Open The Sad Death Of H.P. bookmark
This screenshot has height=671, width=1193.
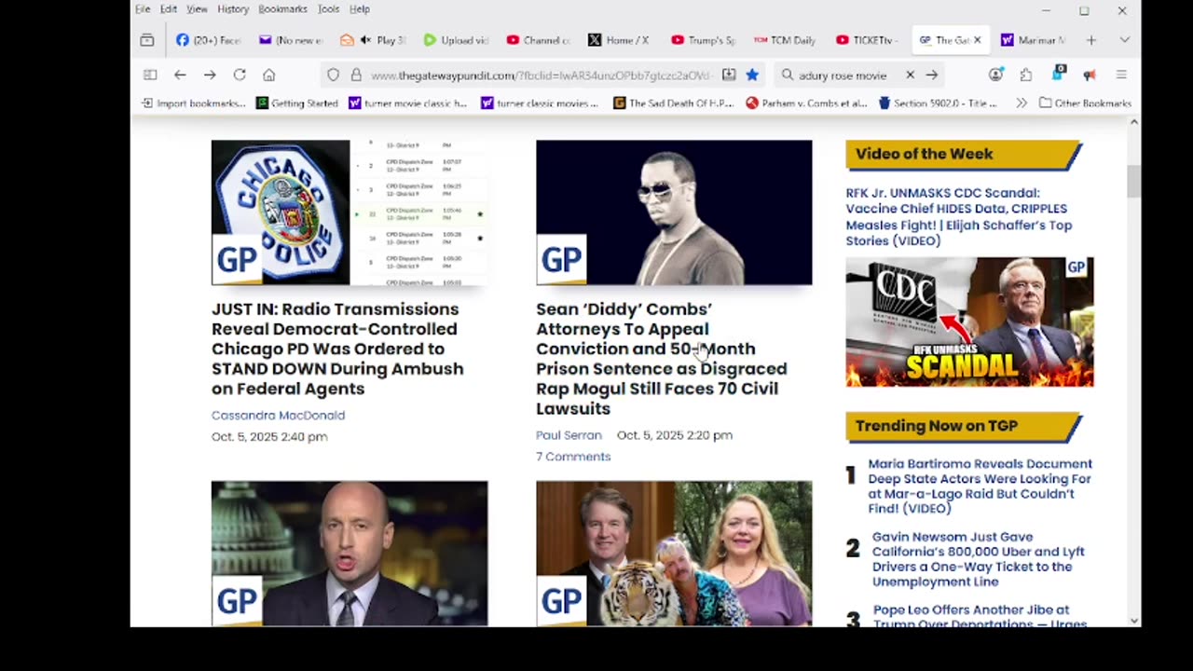674,103
